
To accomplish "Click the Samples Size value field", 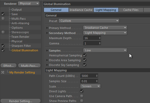I will (88, 81).
